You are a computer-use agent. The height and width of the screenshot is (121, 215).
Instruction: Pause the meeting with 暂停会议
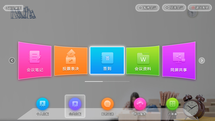(x=147, y=8)
